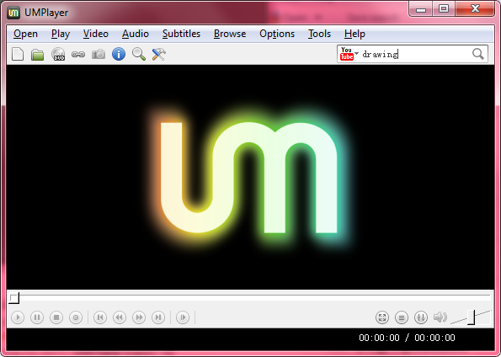Open the Play menu
The width and height of the screenshot is (501, 357).
pyautogui.click(x=61, y=34)
